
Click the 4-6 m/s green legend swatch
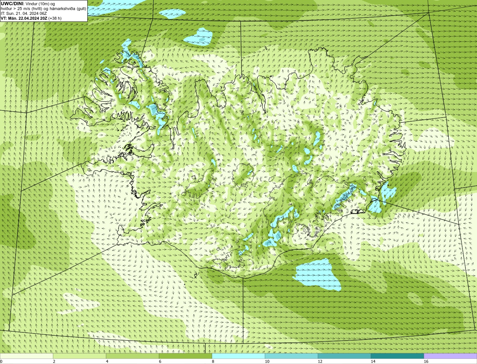click(x=133, y=356)
